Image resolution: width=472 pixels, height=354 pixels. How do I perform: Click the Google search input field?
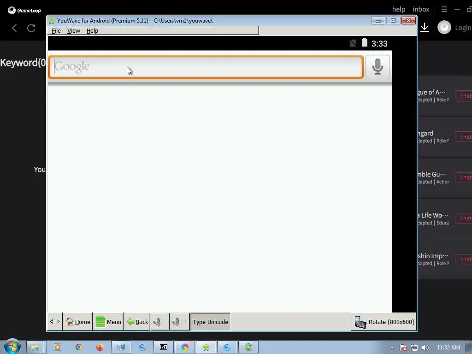pyautogui.click(x=206, y=66)
